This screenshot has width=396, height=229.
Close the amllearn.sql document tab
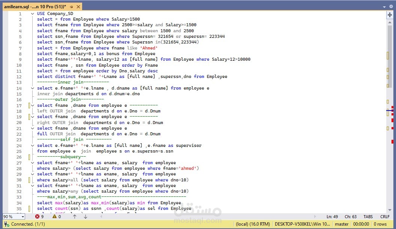pyautogui.click(x=78, y=7)
